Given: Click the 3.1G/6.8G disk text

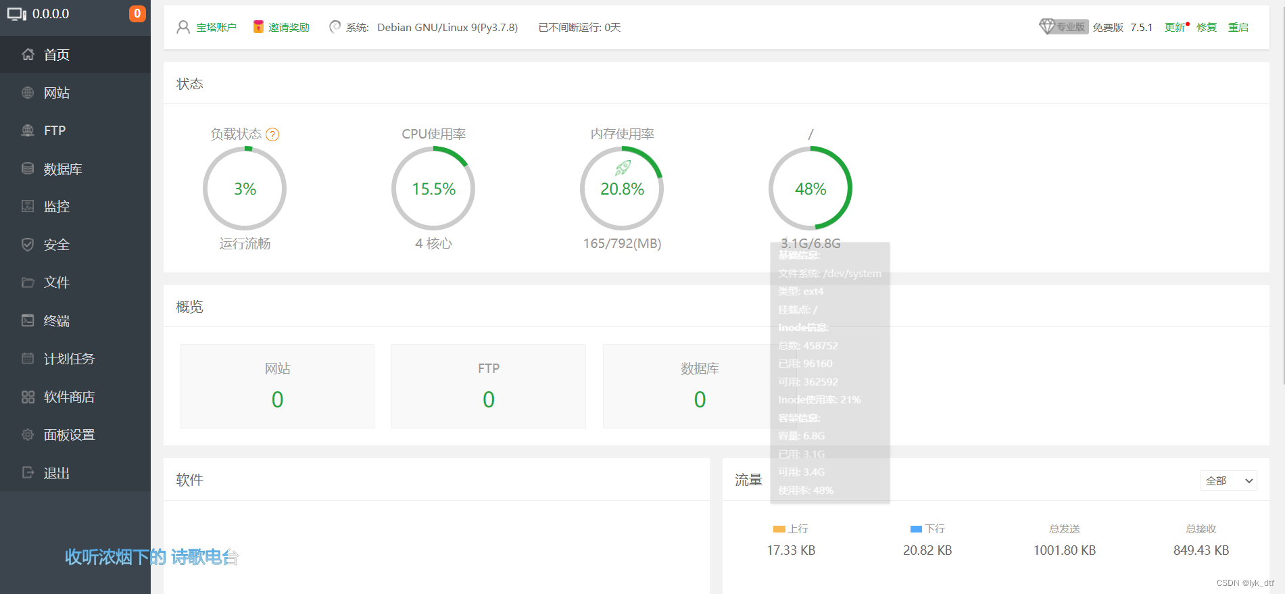Looking at the screenshot, I should pyautogui.click(x=810, y=243).
